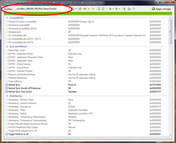
Task: Click the gray gear icon beside Antialiasing fix
Action: (7, 32)
